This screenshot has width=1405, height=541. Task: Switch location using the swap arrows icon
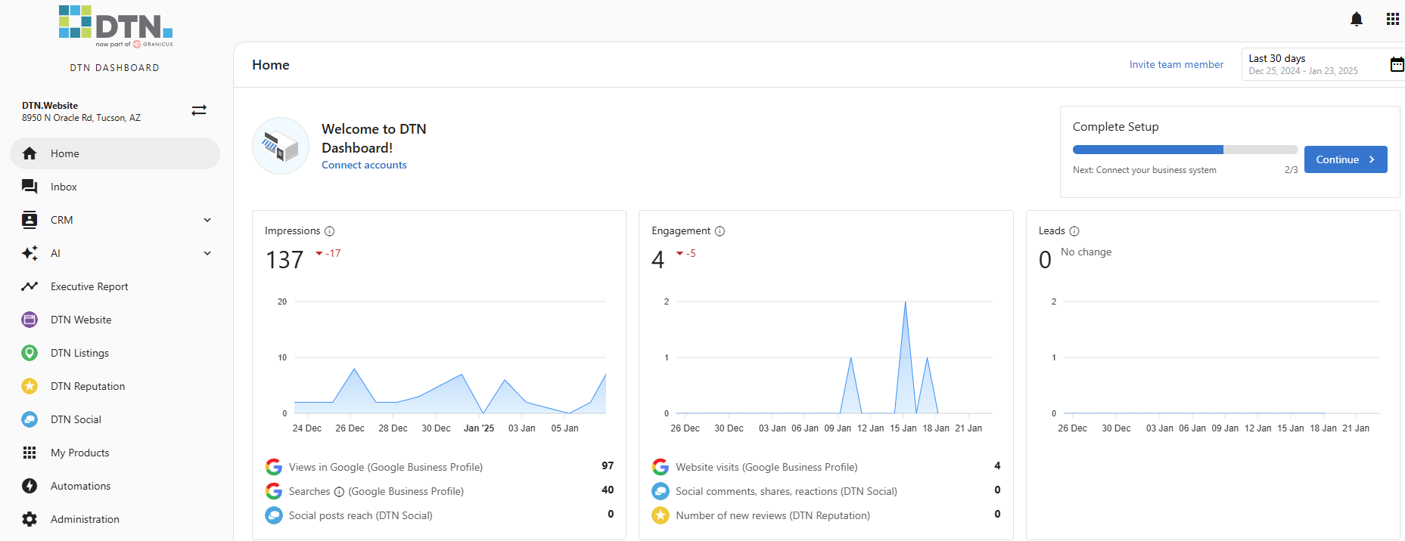199,110
